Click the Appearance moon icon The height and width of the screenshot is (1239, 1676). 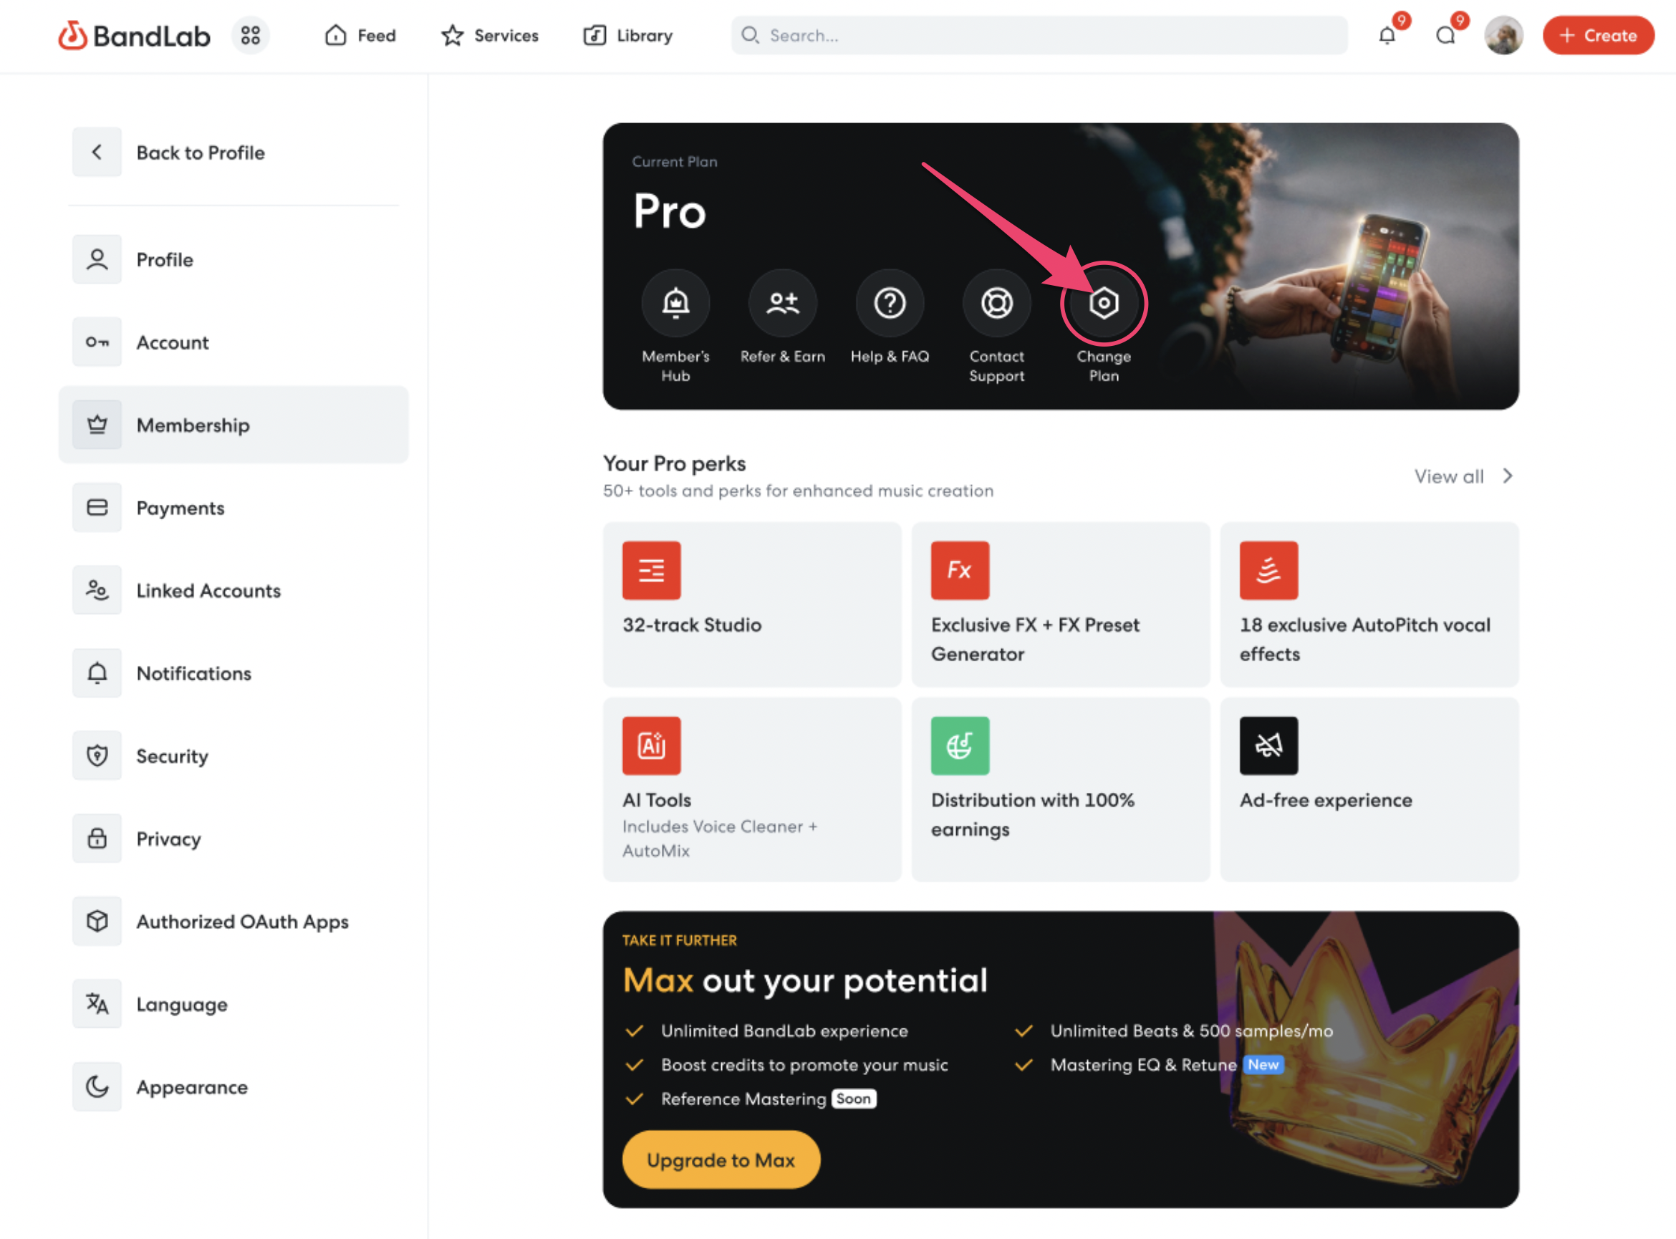[x=97, y=1086]
